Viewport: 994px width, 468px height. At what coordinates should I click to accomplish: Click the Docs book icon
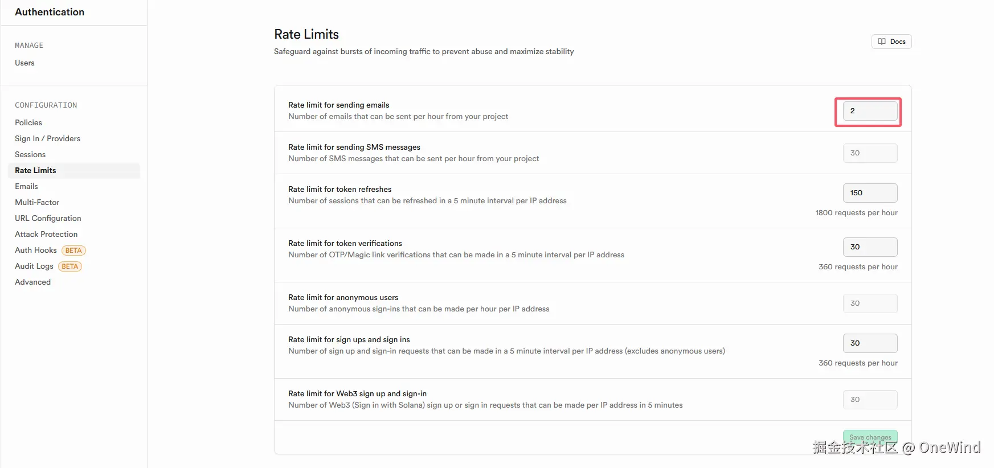pos(882,42)
